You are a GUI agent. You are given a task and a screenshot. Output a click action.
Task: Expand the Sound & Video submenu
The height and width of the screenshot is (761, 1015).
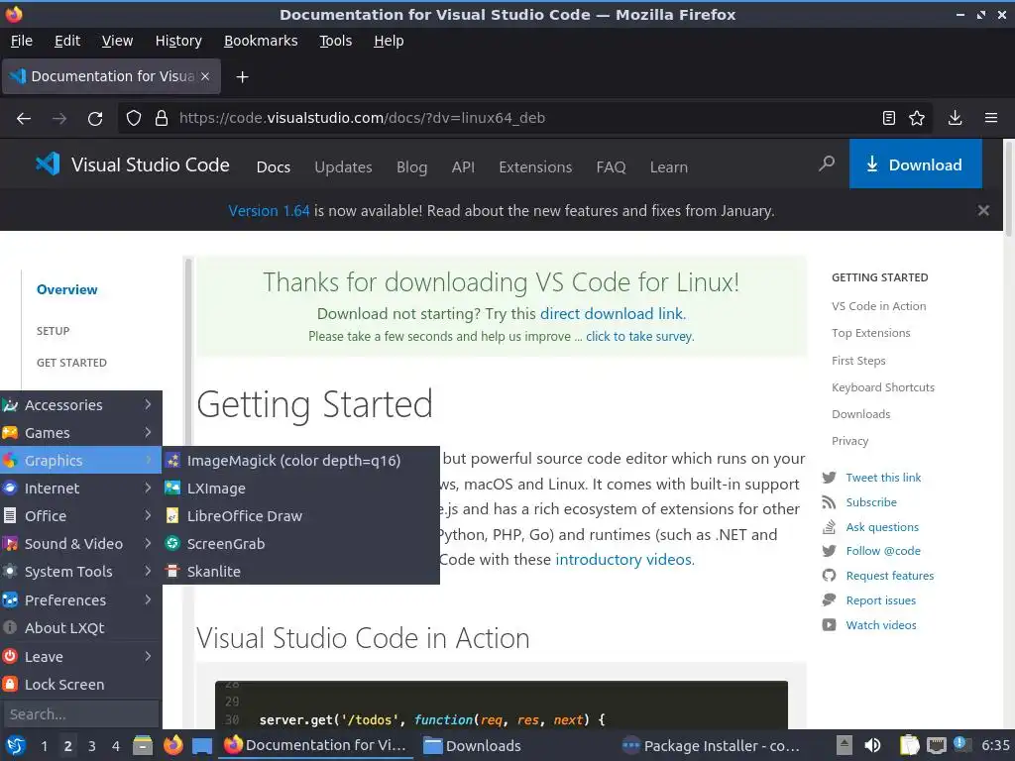pos(81,544)
